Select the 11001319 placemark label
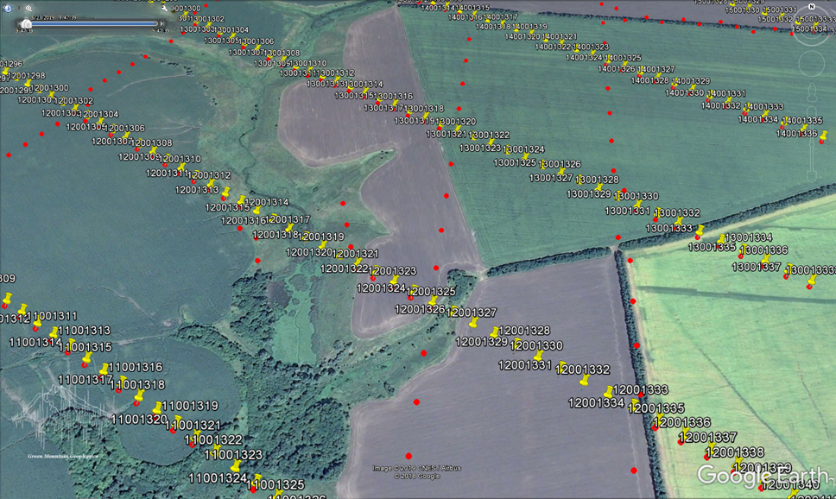This screenshot has height=499, width=836. coord(190,405)
